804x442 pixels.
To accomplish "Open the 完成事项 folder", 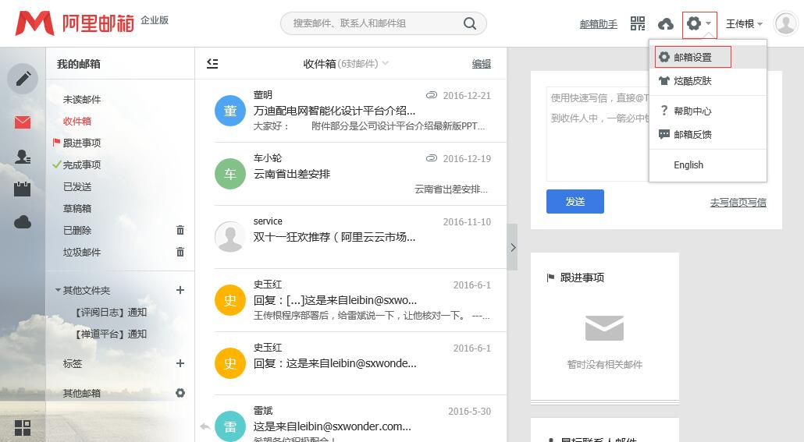I will (x=81, y=165).
